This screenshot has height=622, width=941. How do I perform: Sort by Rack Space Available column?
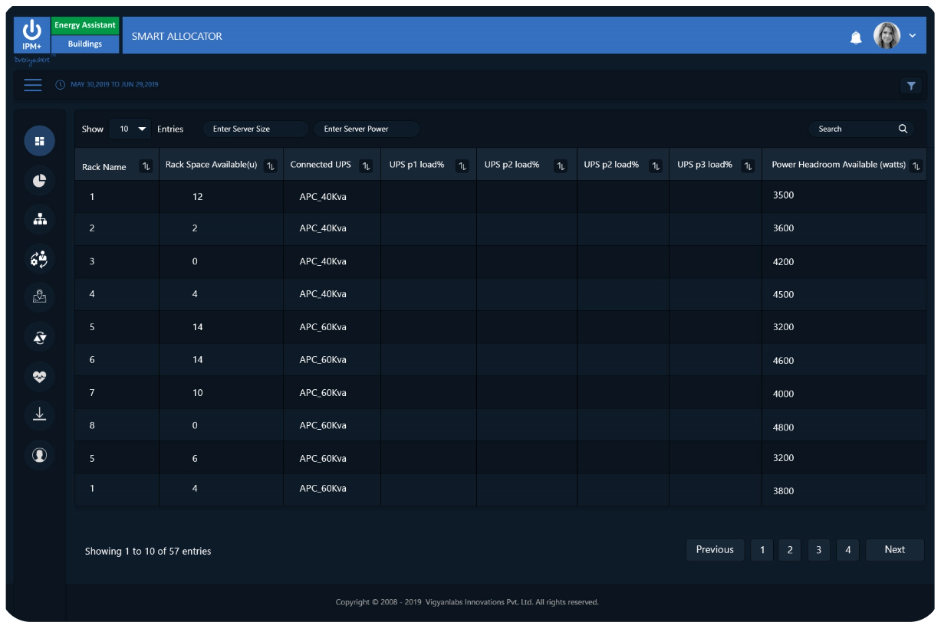pos(270,166)
